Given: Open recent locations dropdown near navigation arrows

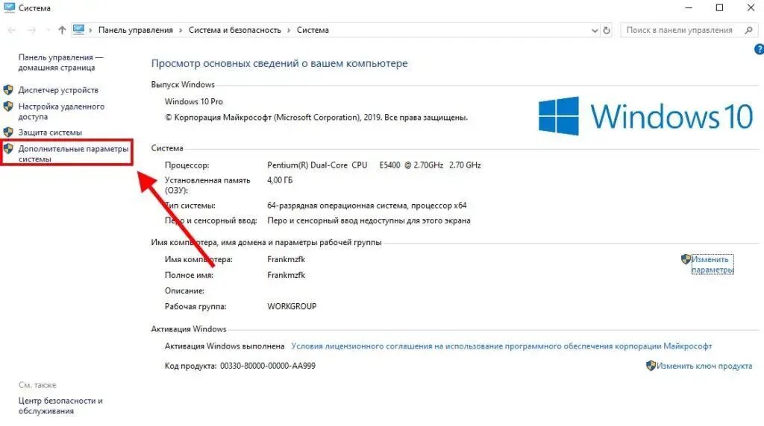Looking at the screenshot, I should tap(47, 30).
